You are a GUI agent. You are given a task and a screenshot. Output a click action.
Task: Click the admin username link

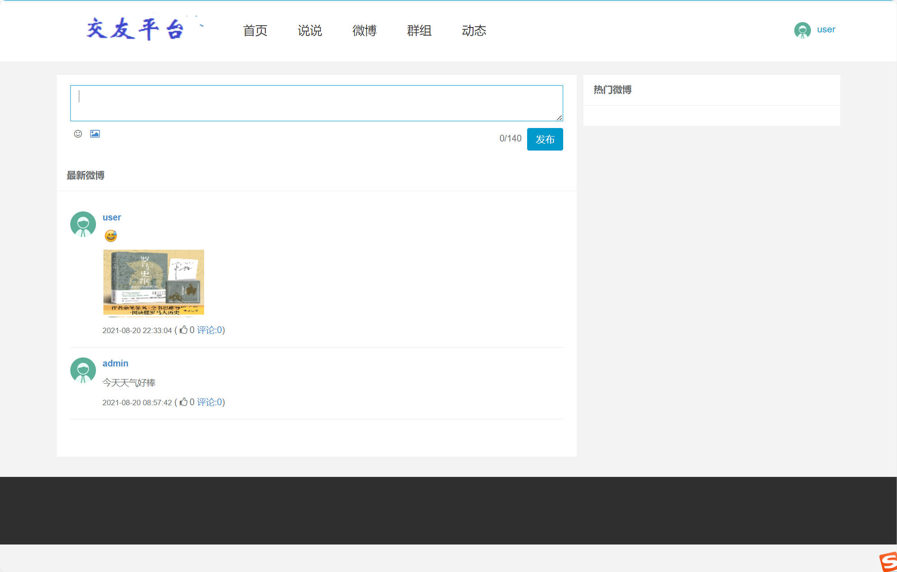115,363
